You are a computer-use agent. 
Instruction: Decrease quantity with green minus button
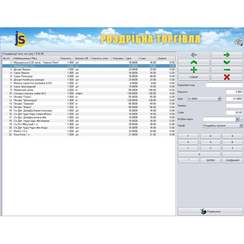pyautogui.click(x=227, y=70)
